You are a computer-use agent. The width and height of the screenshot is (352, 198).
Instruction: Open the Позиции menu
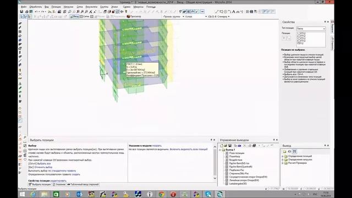tap(56, 7)
